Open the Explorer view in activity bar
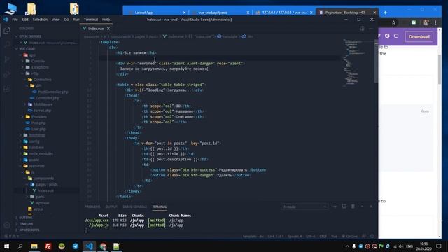The image size is (448, 252). (7, 30)
